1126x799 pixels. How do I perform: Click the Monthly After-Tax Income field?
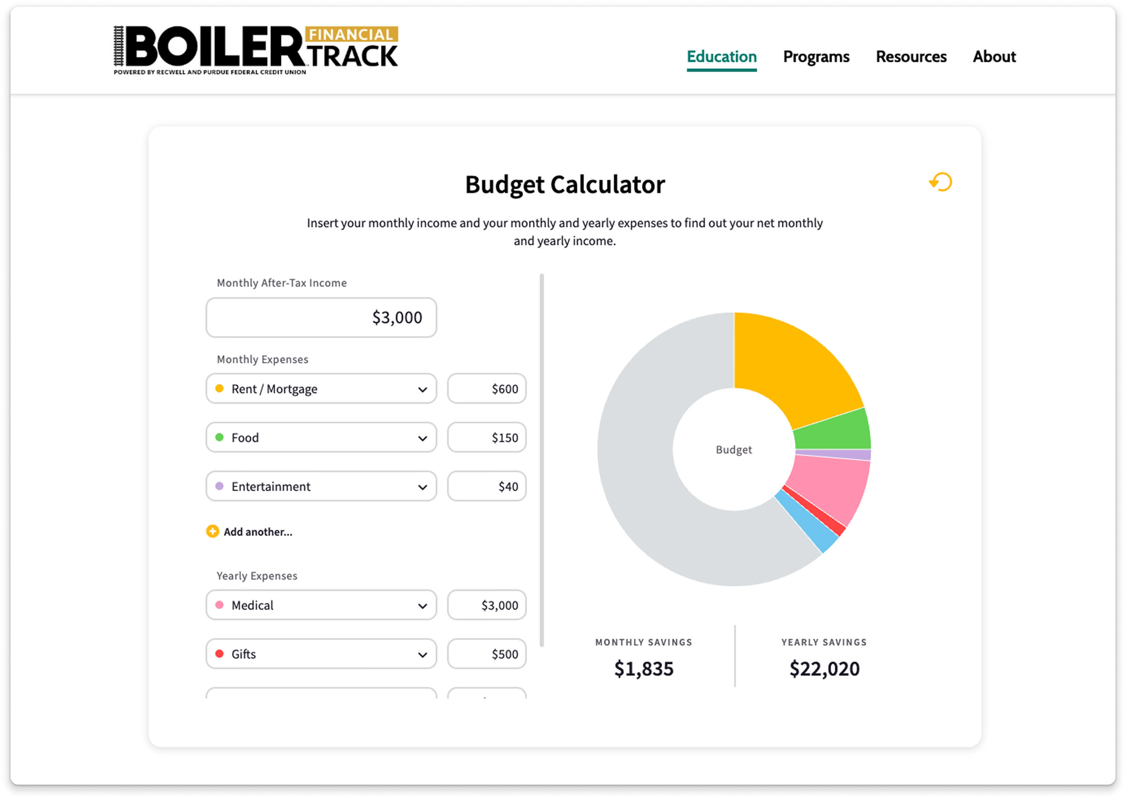click(x=321, y=317)
